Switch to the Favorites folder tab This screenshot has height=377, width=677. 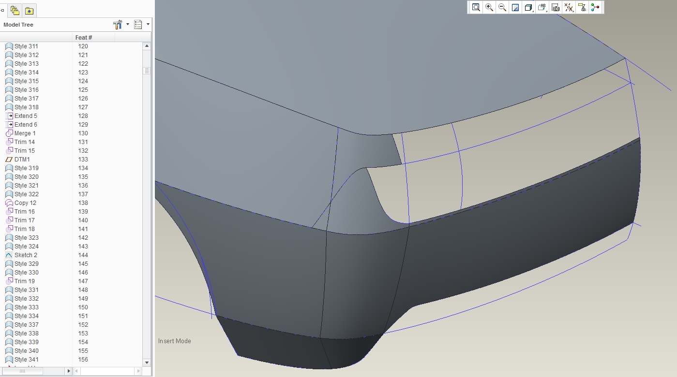pos(29,11)
